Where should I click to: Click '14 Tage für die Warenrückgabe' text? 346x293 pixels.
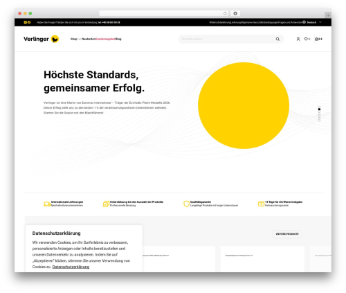(284, 202)
